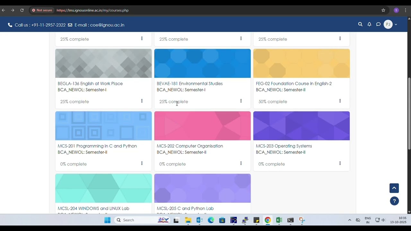This screenshot has height=231, width=411.
Task: Open the three-dot menu for FEG-02 Foundation Course
Action: click(x=340, y=101)
